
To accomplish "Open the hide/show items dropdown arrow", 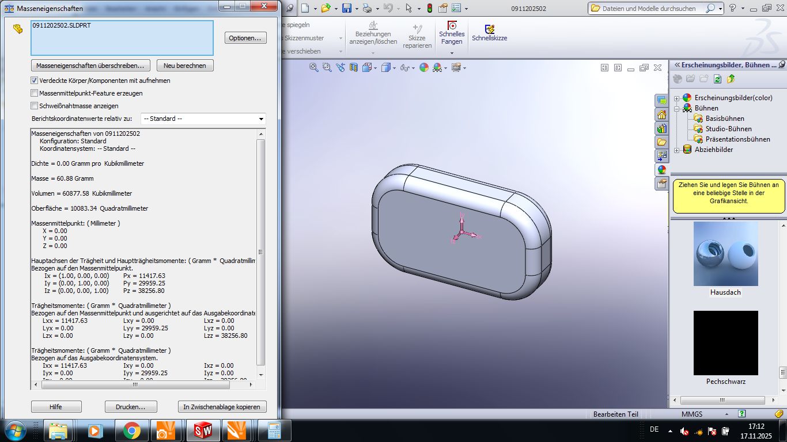I will (x=413, y=68).
